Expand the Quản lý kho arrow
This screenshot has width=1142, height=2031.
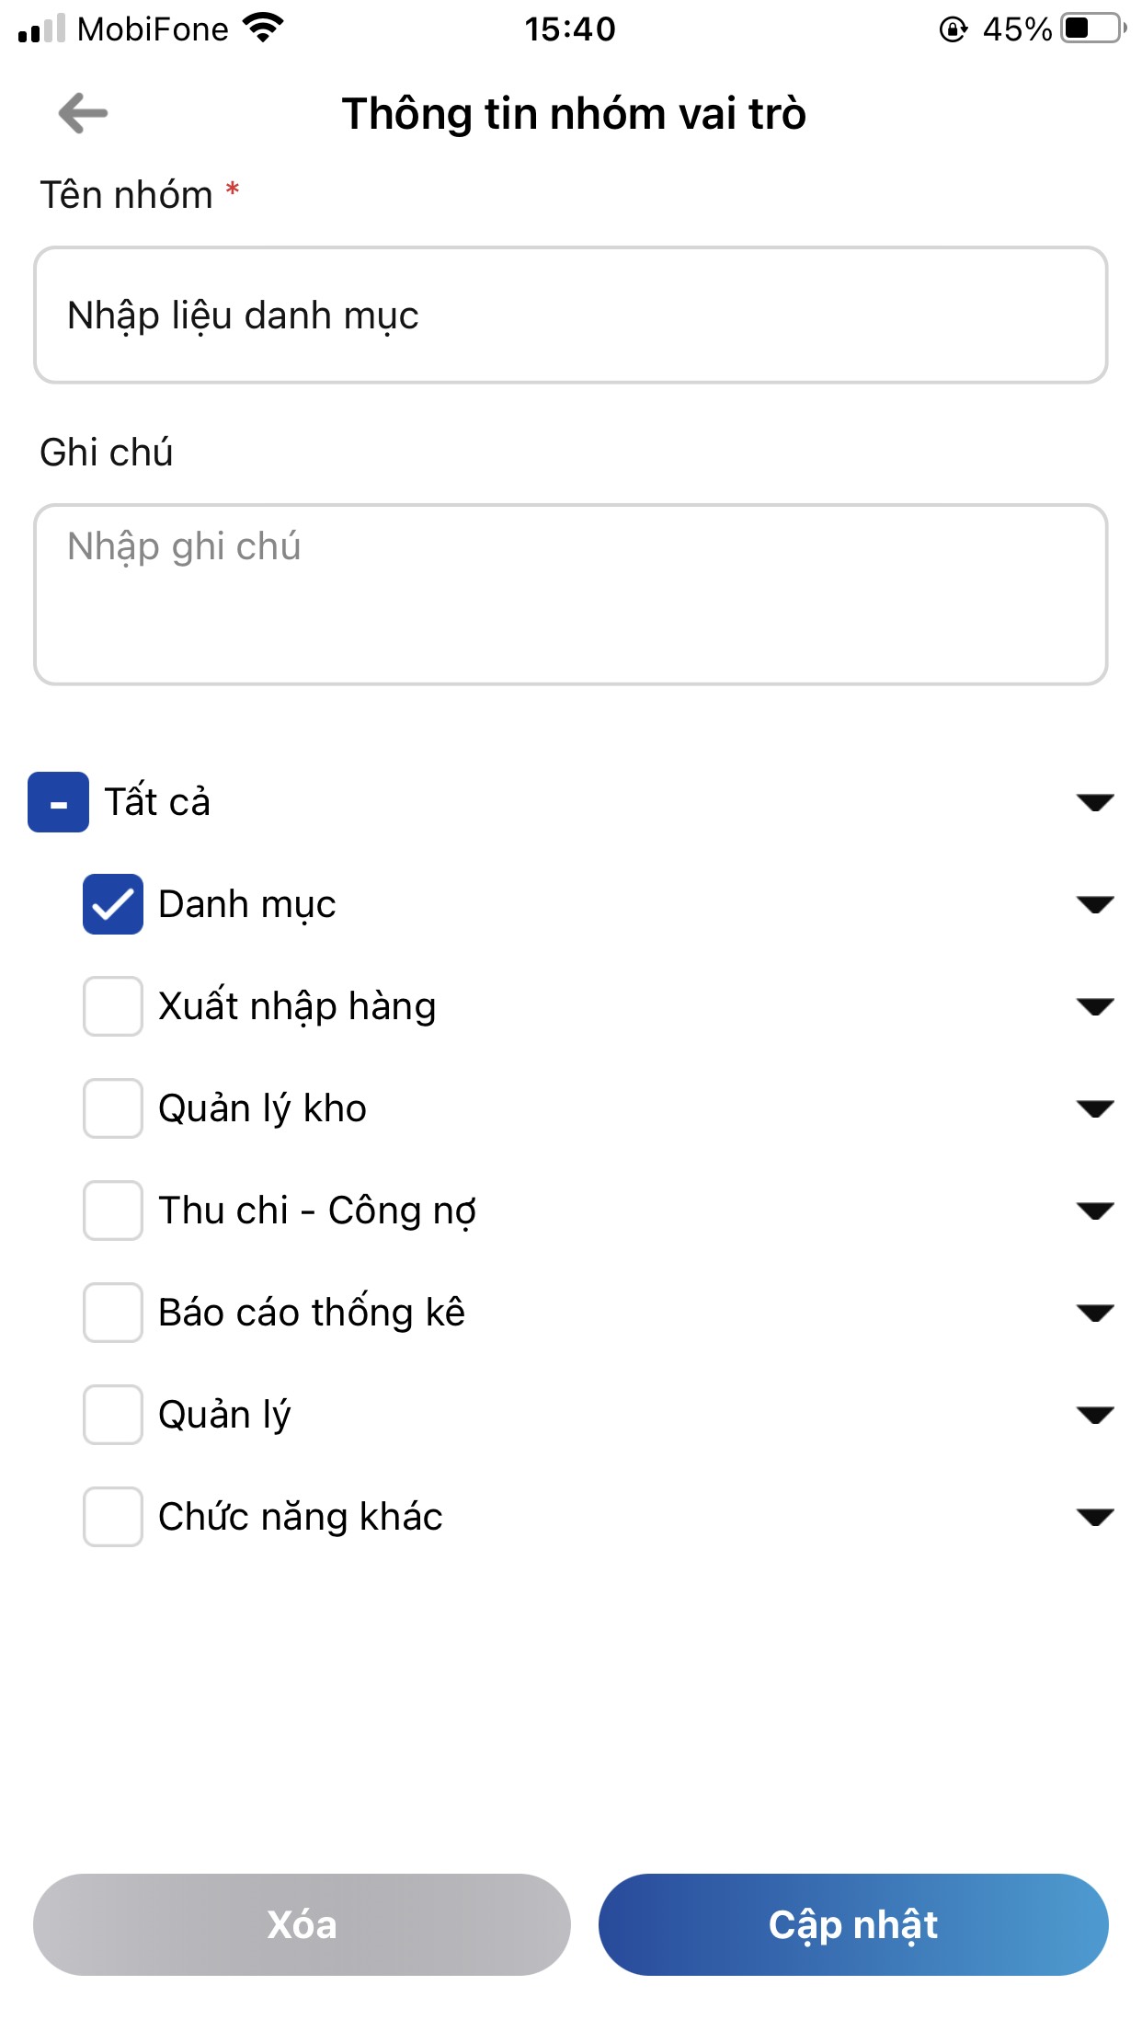1094,1109
